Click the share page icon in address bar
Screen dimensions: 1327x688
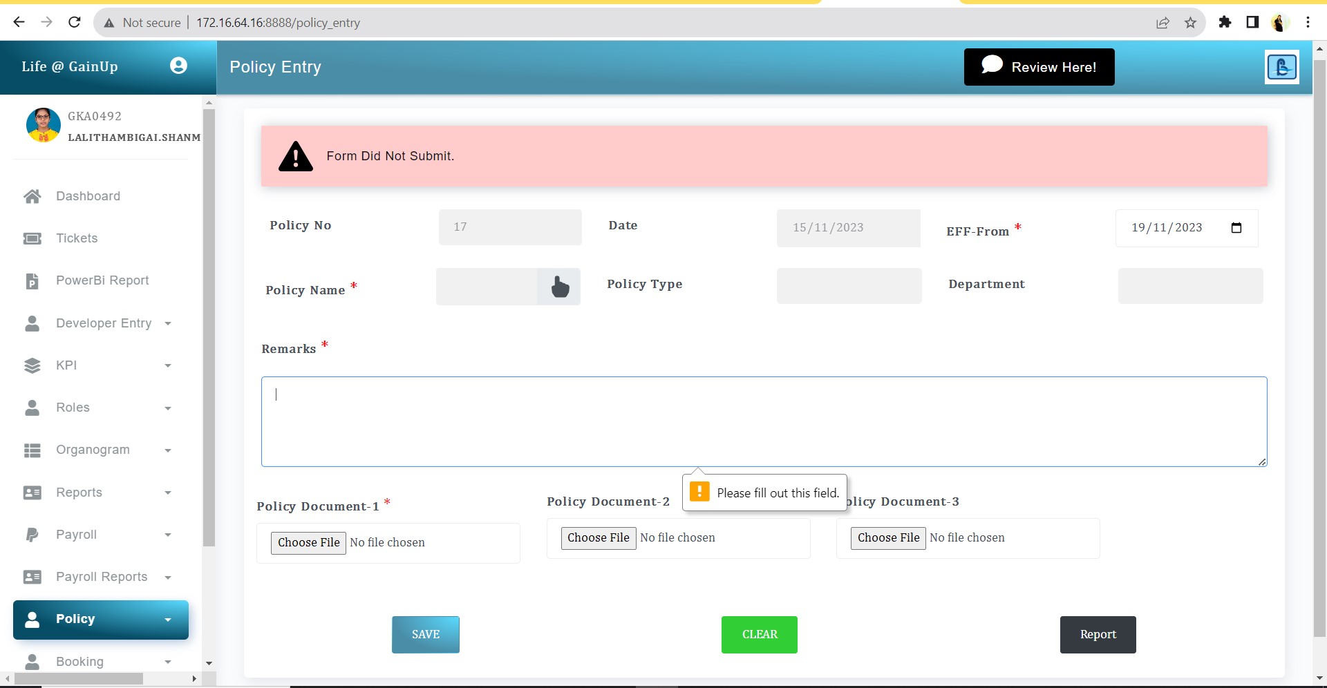click(x=1163, y=23)
